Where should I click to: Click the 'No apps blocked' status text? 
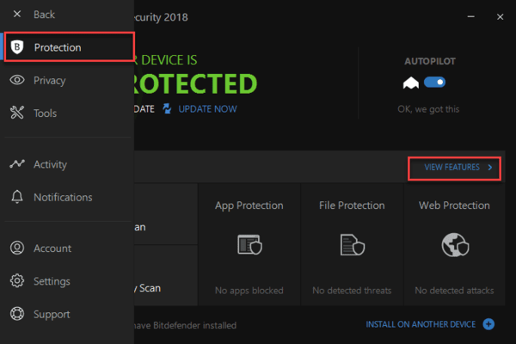(249, 291)
